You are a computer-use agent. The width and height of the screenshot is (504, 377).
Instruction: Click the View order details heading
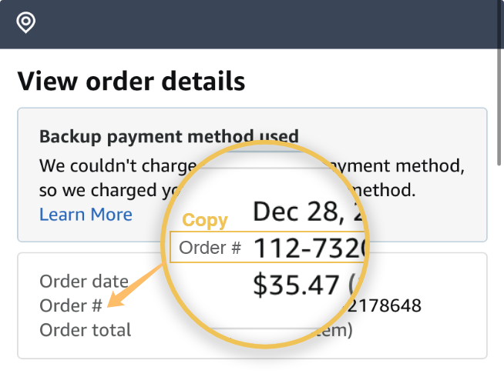pyautogui.click(x=131, y=80)
